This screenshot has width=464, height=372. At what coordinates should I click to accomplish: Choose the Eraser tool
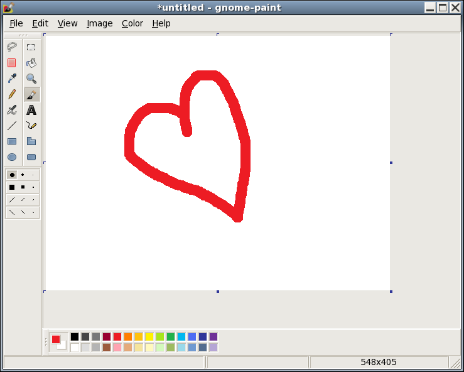click(12, 63)
